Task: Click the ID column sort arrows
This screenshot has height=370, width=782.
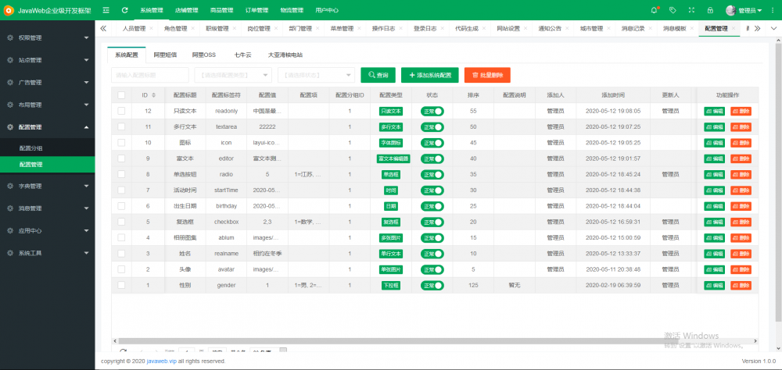Action: [153, 95]
